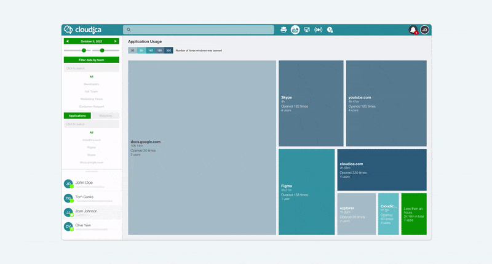Click the October 3, 2022 date label

pyautogui.click(x=91, y=41)
